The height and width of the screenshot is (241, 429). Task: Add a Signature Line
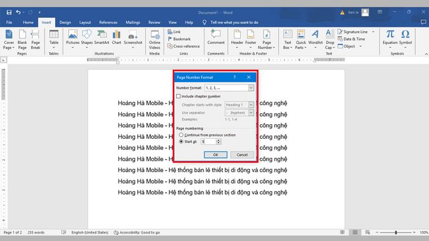pos(352,32)
